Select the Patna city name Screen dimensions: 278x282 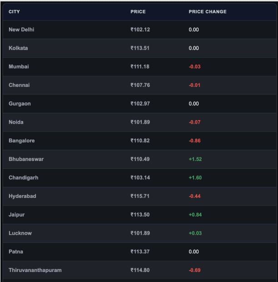[16, 252]
